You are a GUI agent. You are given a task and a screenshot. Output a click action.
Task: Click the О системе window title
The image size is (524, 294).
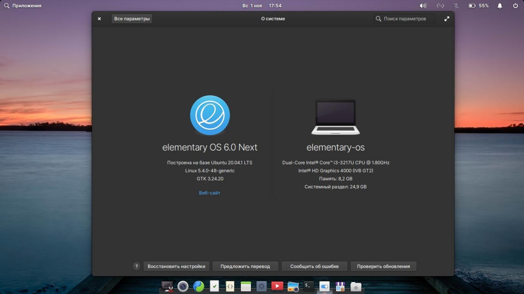pyautogui.click(x=273, y=19)
